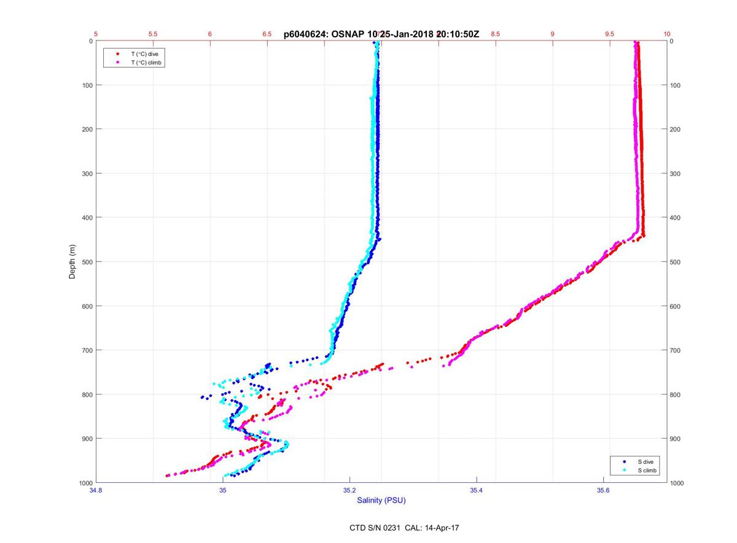Click the red 5.5 temperature tick label
The width and height of the screenshot is (737, 543).
pos(153,34)
